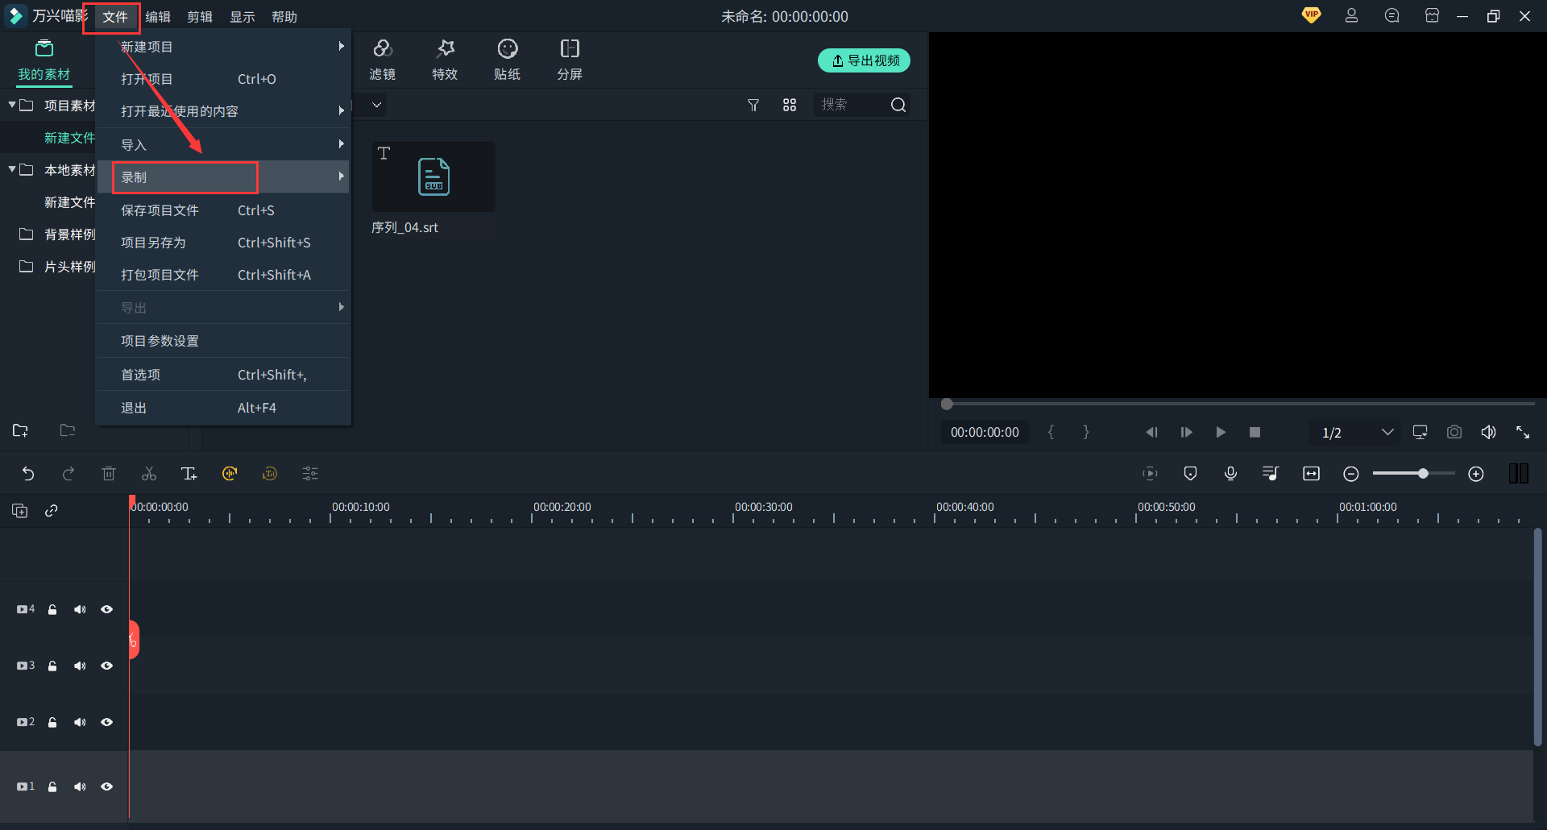
Task: Click the microphone voiceover record icon
Action: click(x=1230, y=474)
